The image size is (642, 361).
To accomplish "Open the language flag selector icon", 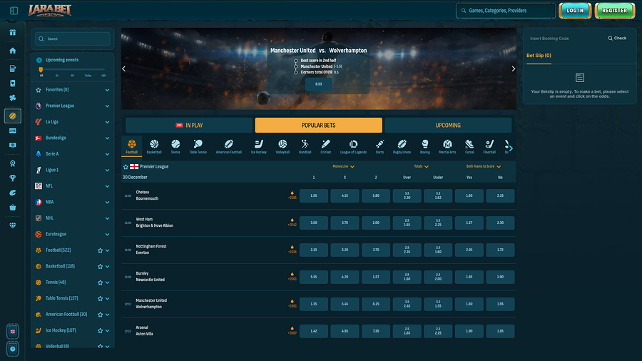I will click(x=13, y=332).
